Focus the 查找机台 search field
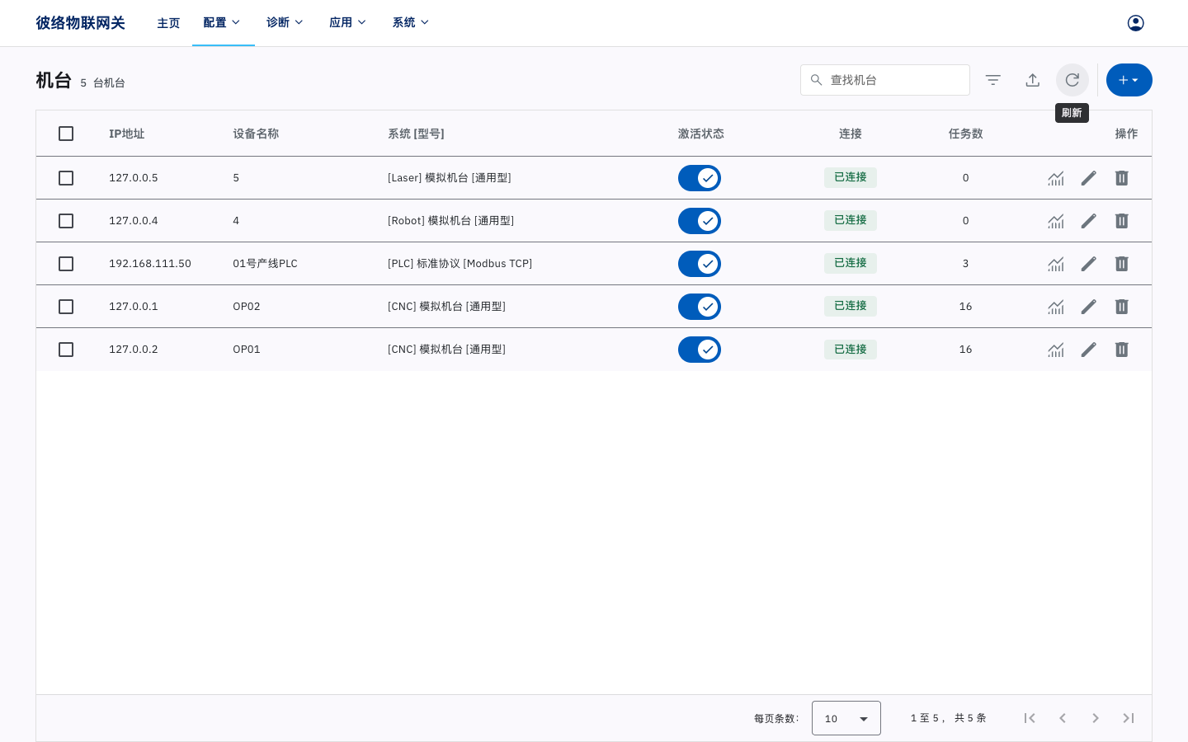 click(x=885, y=80)
